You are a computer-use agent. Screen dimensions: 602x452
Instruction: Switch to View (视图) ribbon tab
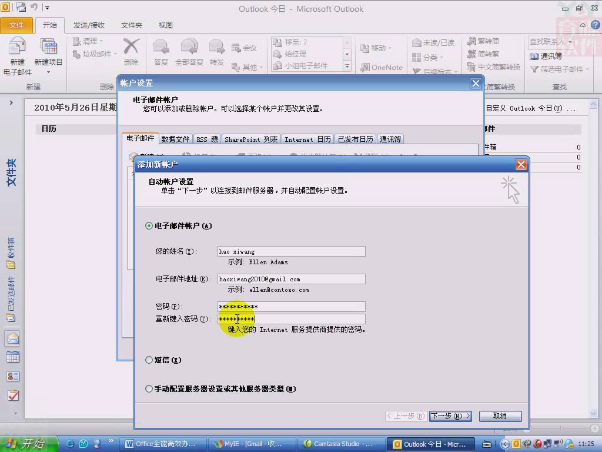(165, 25)
